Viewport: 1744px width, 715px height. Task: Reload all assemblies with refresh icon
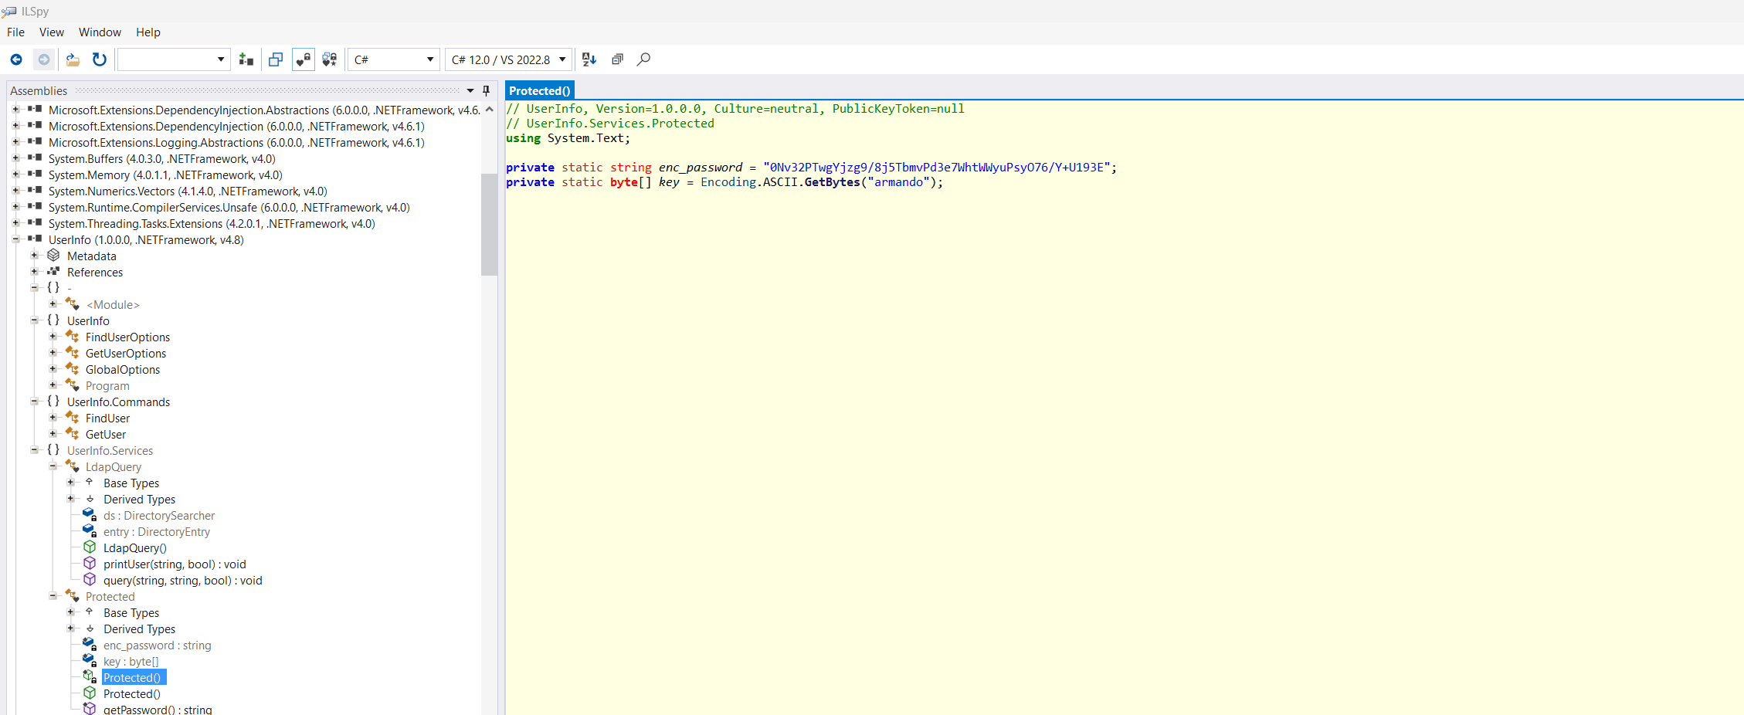(100, 59)
